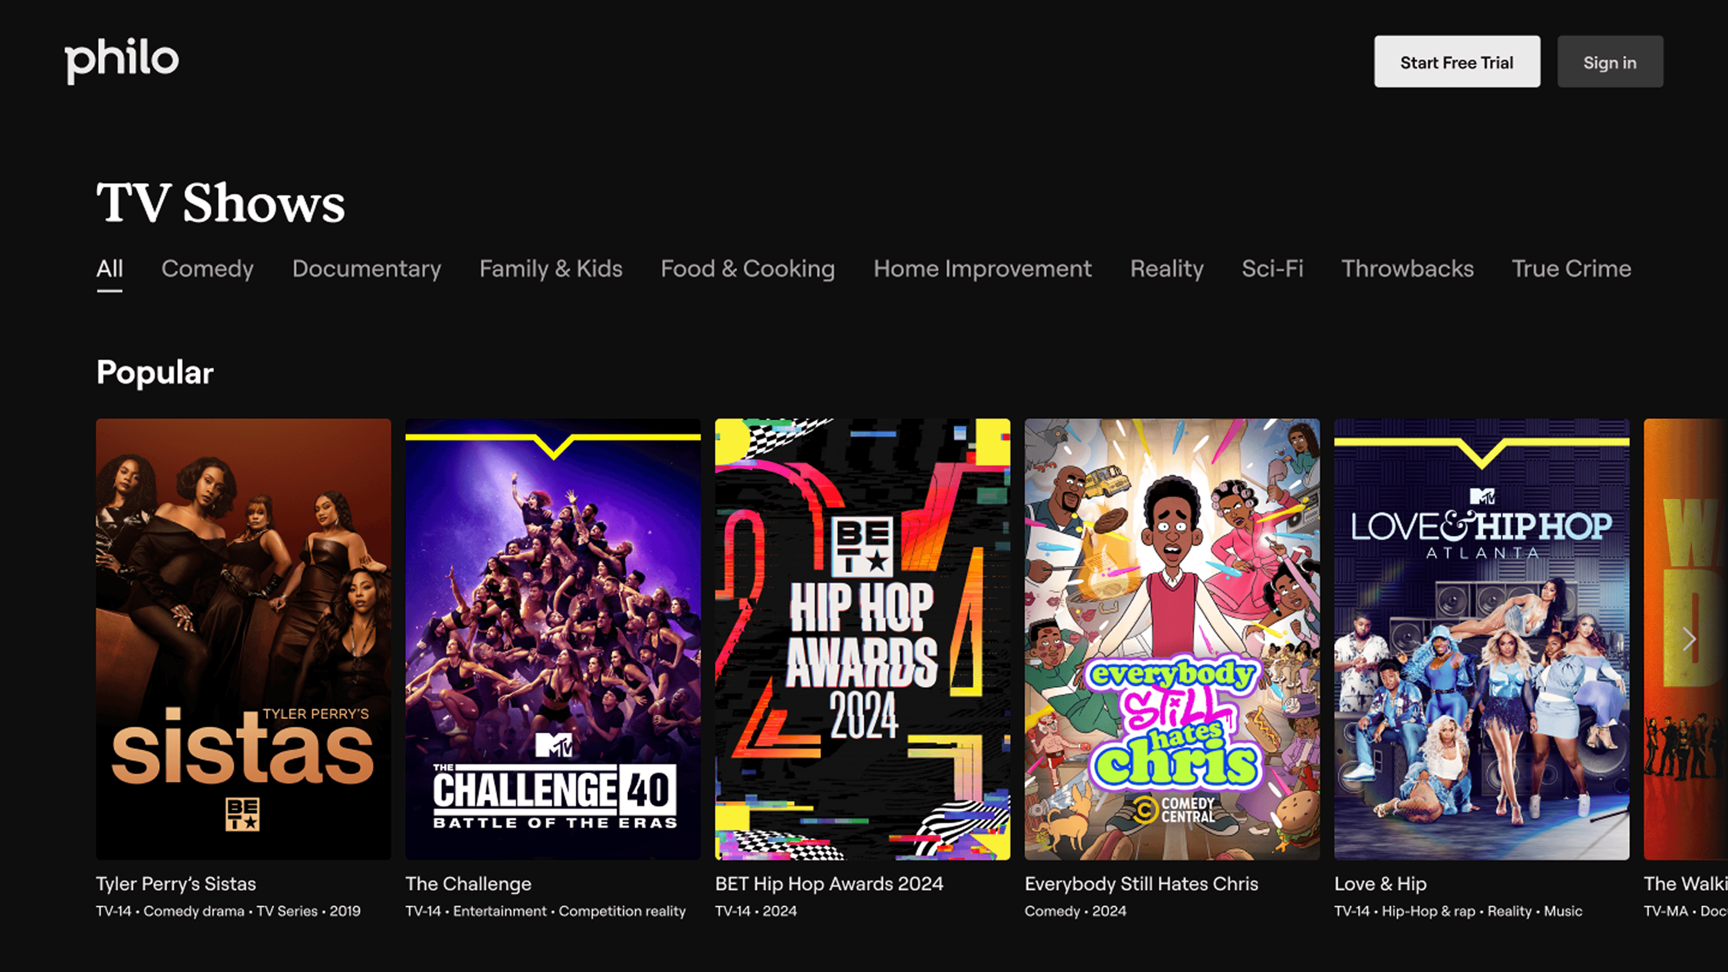Image resolution: width=1728 pixels, height=972 pixels.
Task: Select the All category tab
Action: click(x=109, y=269)
